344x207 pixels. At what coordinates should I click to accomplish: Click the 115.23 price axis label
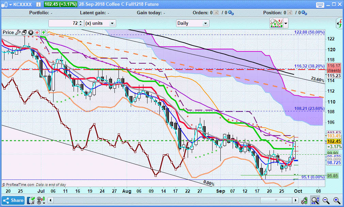click(334, 76)
